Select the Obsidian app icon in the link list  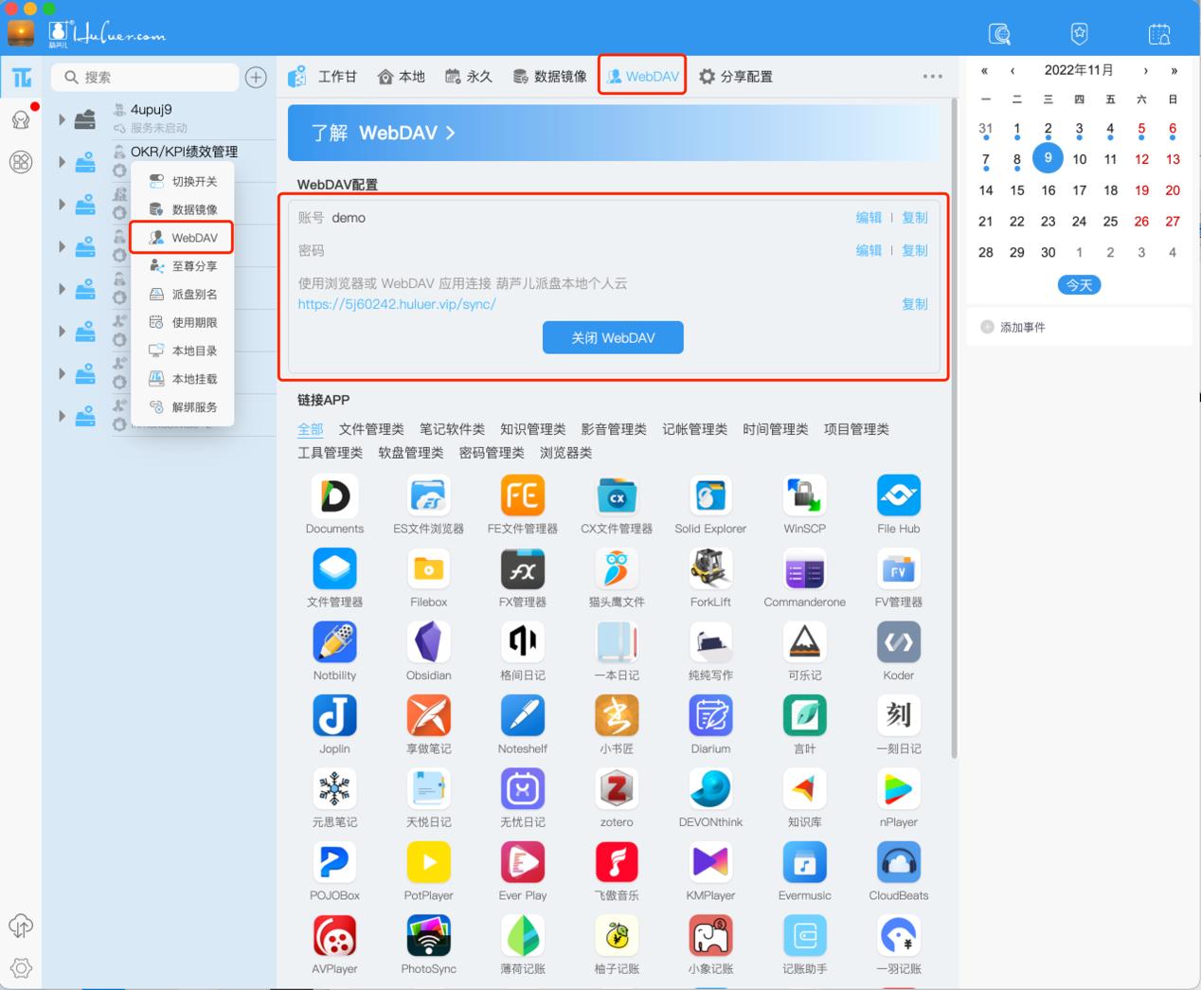(428, 642)
